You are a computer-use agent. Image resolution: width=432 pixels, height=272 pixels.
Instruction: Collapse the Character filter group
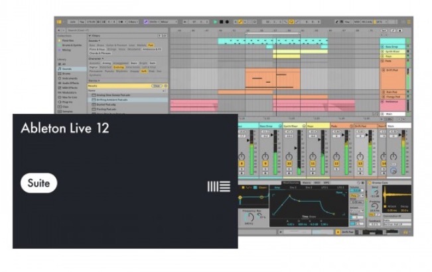click(x=96, y=59)
